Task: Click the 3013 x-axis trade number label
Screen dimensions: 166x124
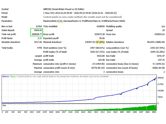Action: tap(96, 112)
